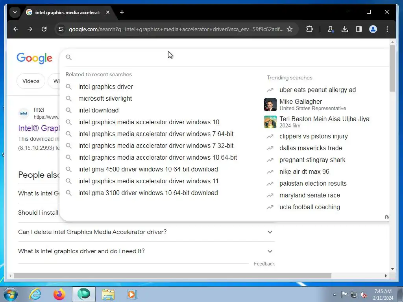Image resolution: width=403 pixels, height=302 pixels.
Task: Select trending pakistan election results
Action: [x=313, y=184]
